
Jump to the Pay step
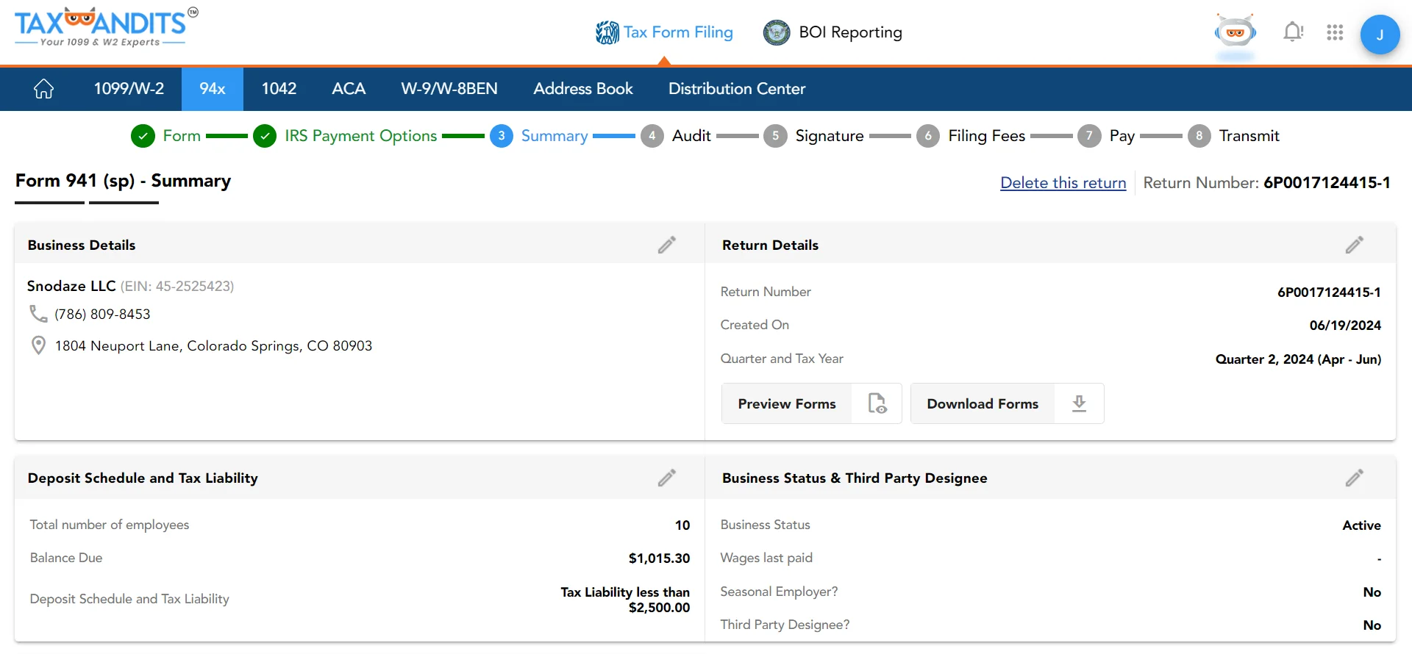pos(1122,136)
